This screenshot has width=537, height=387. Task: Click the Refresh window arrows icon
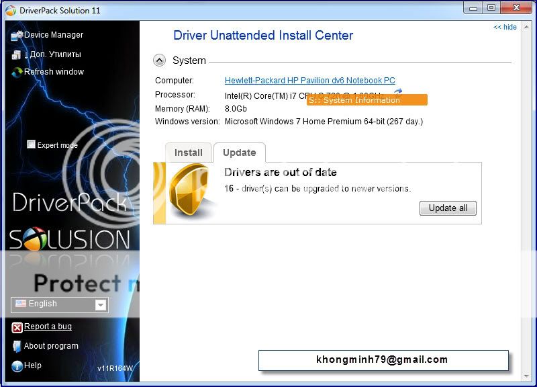pyautogui.click(x=17, y=72)
